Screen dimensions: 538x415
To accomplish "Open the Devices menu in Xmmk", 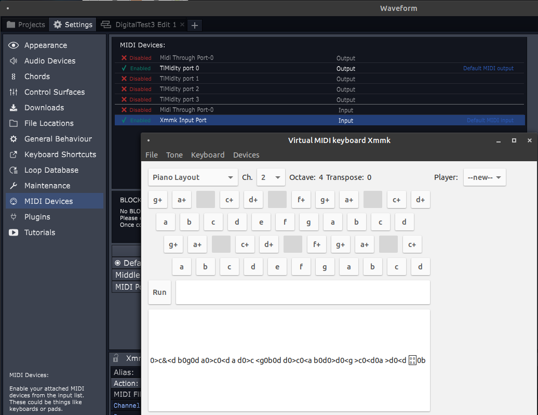I will point(246,155).
